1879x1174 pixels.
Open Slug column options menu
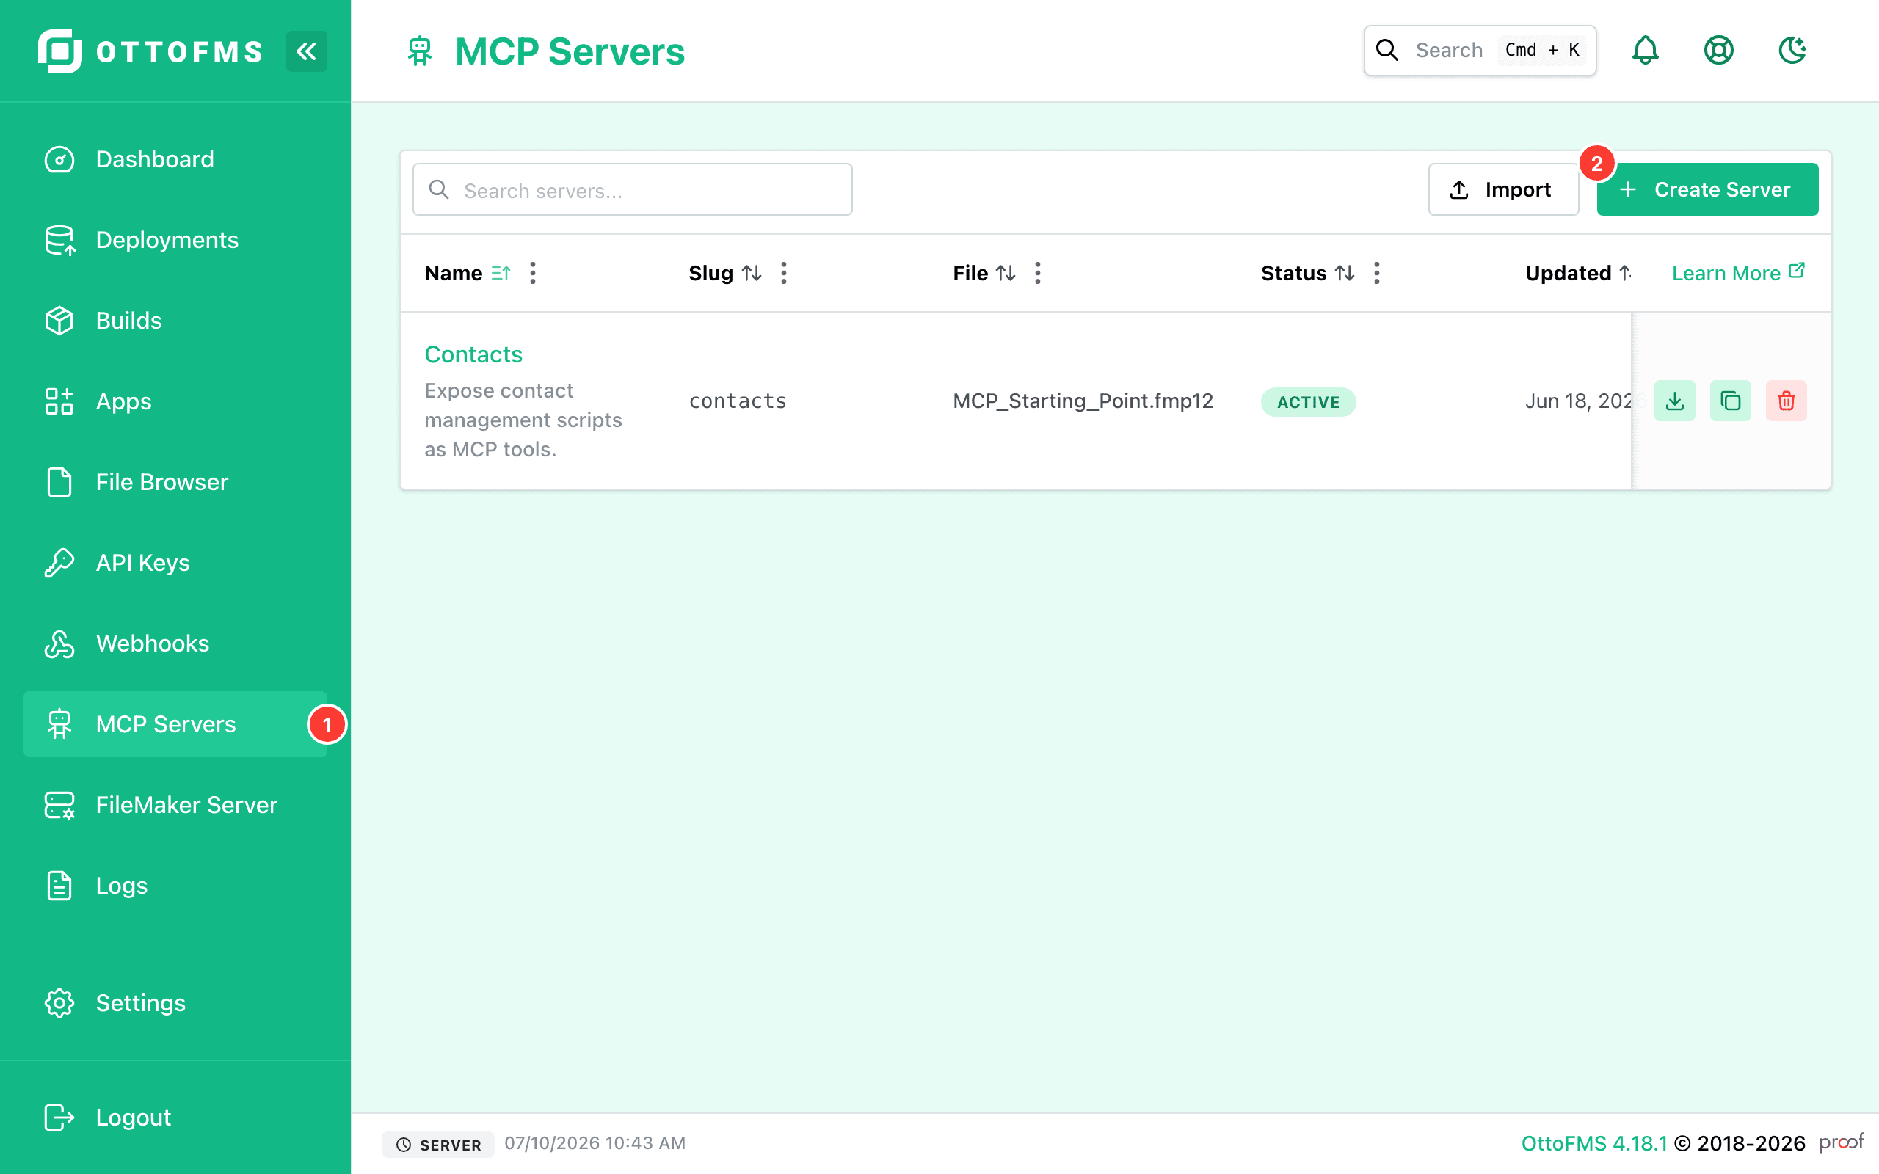(783, 273)
